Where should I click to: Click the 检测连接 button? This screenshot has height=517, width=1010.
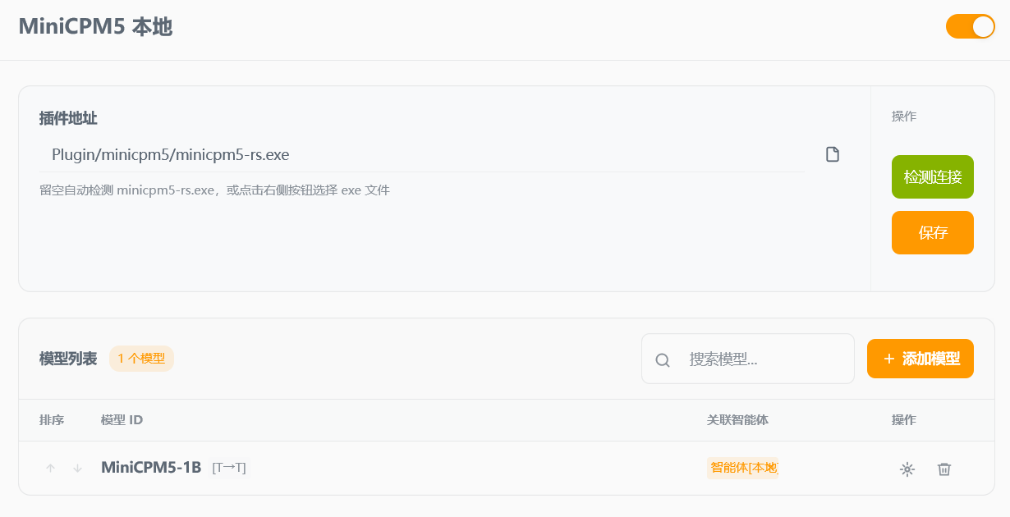[x=933, y=176]
